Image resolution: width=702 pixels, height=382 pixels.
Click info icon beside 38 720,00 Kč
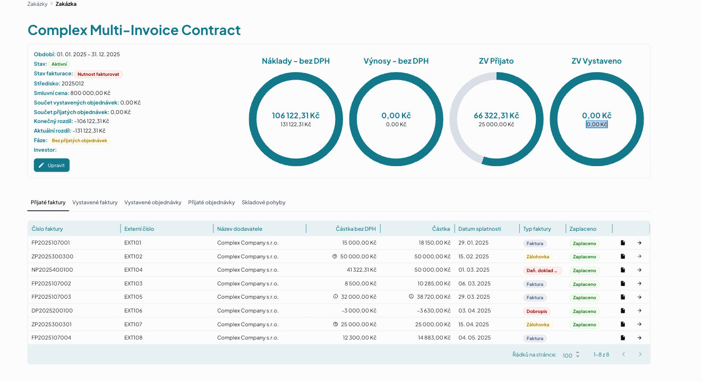[x=411, y=297]
